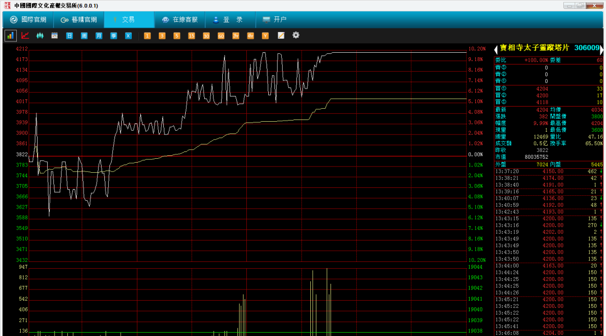Click the 外盤 value 7024
This screenshot has height=336, width=606.
click(542, 164)
